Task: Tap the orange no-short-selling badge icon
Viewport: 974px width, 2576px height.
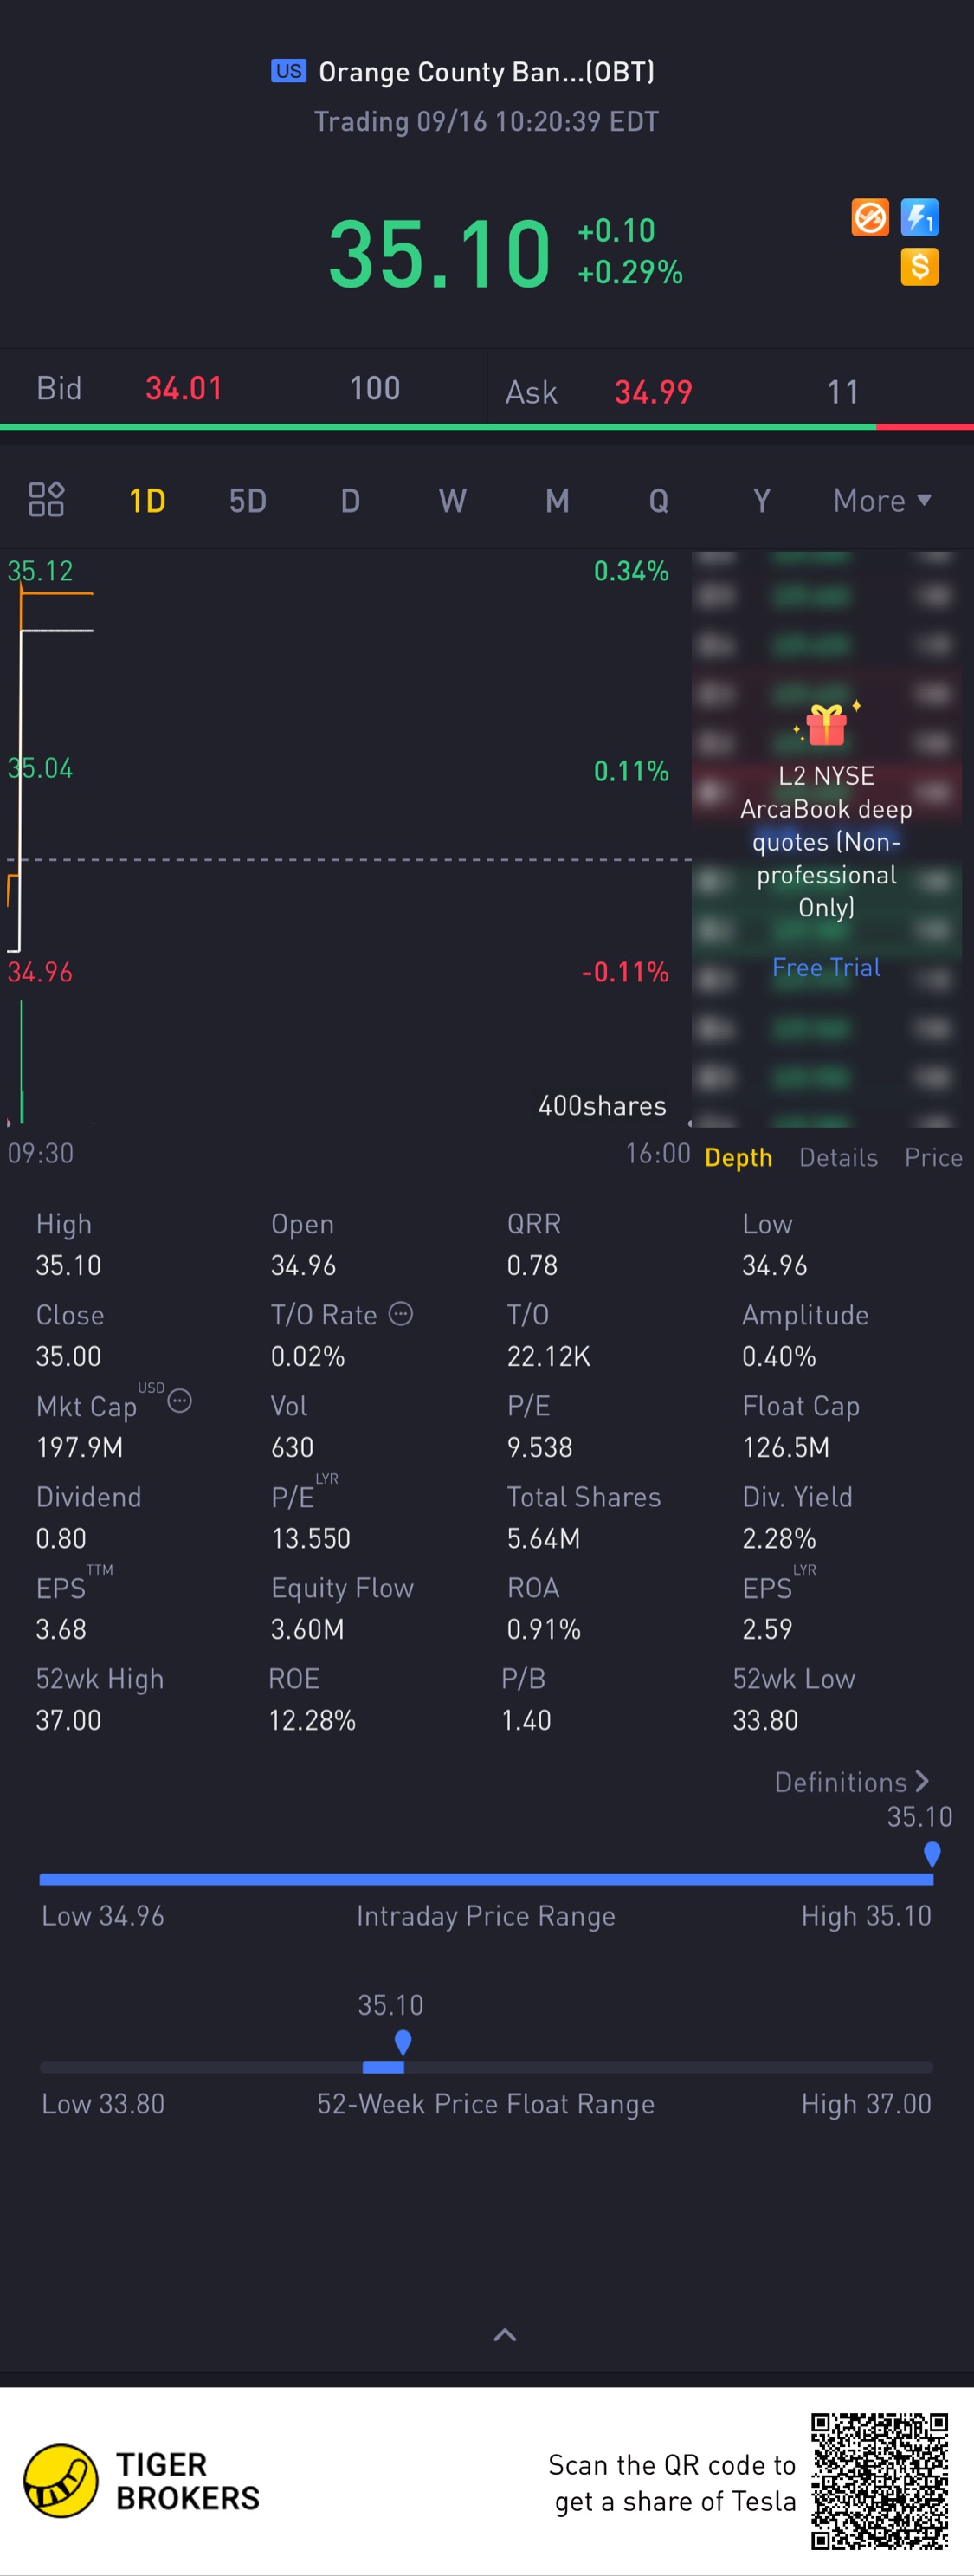Action: (869, 217)
